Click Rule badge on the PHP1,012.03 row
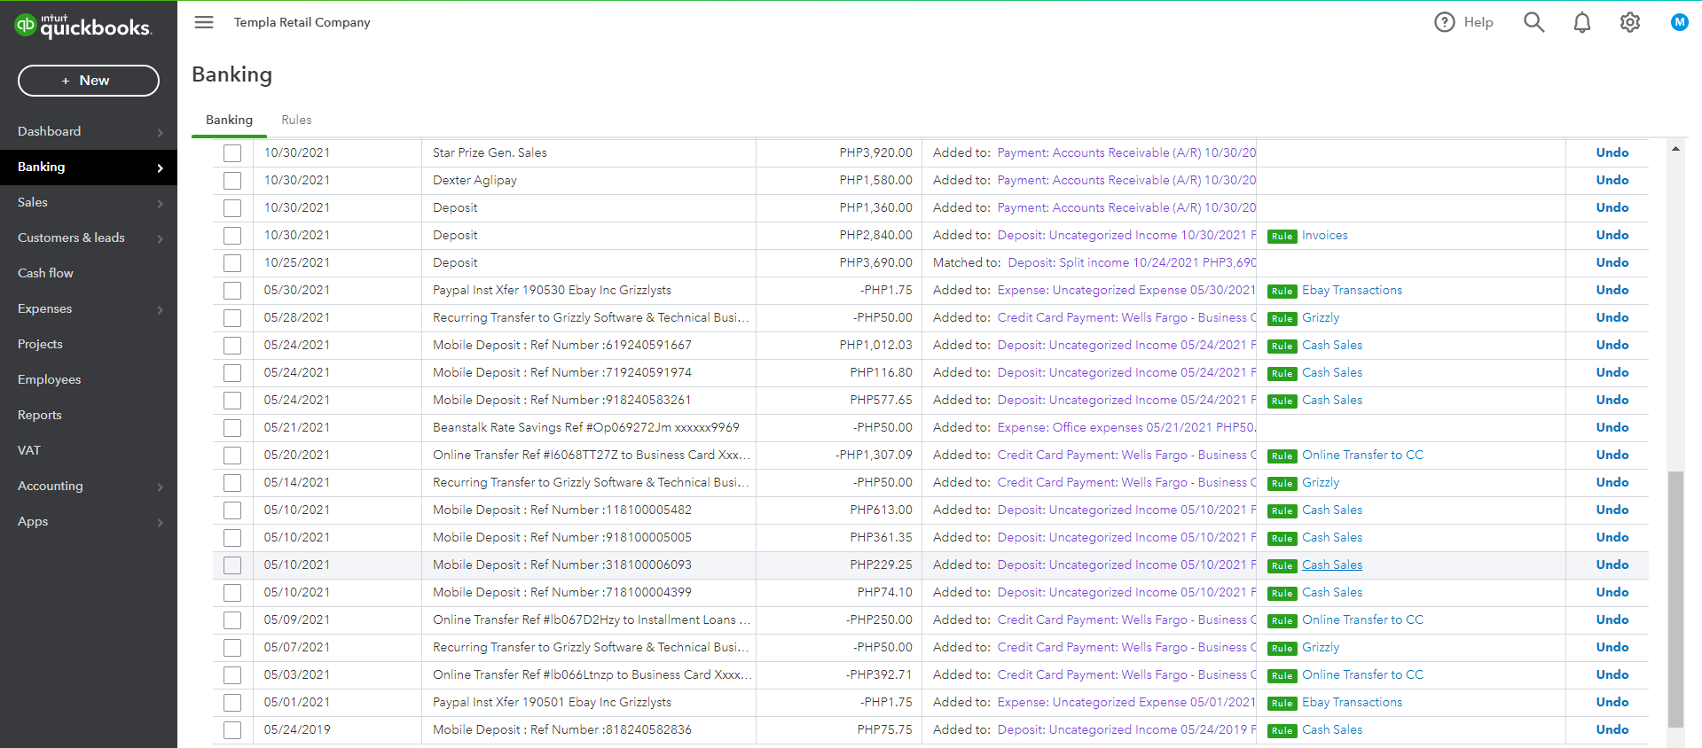1702x748 pixels. [1282, 347]
